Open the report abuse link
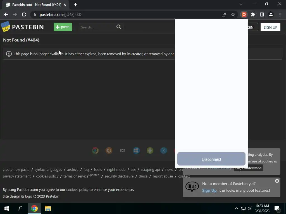 (163, 176)
